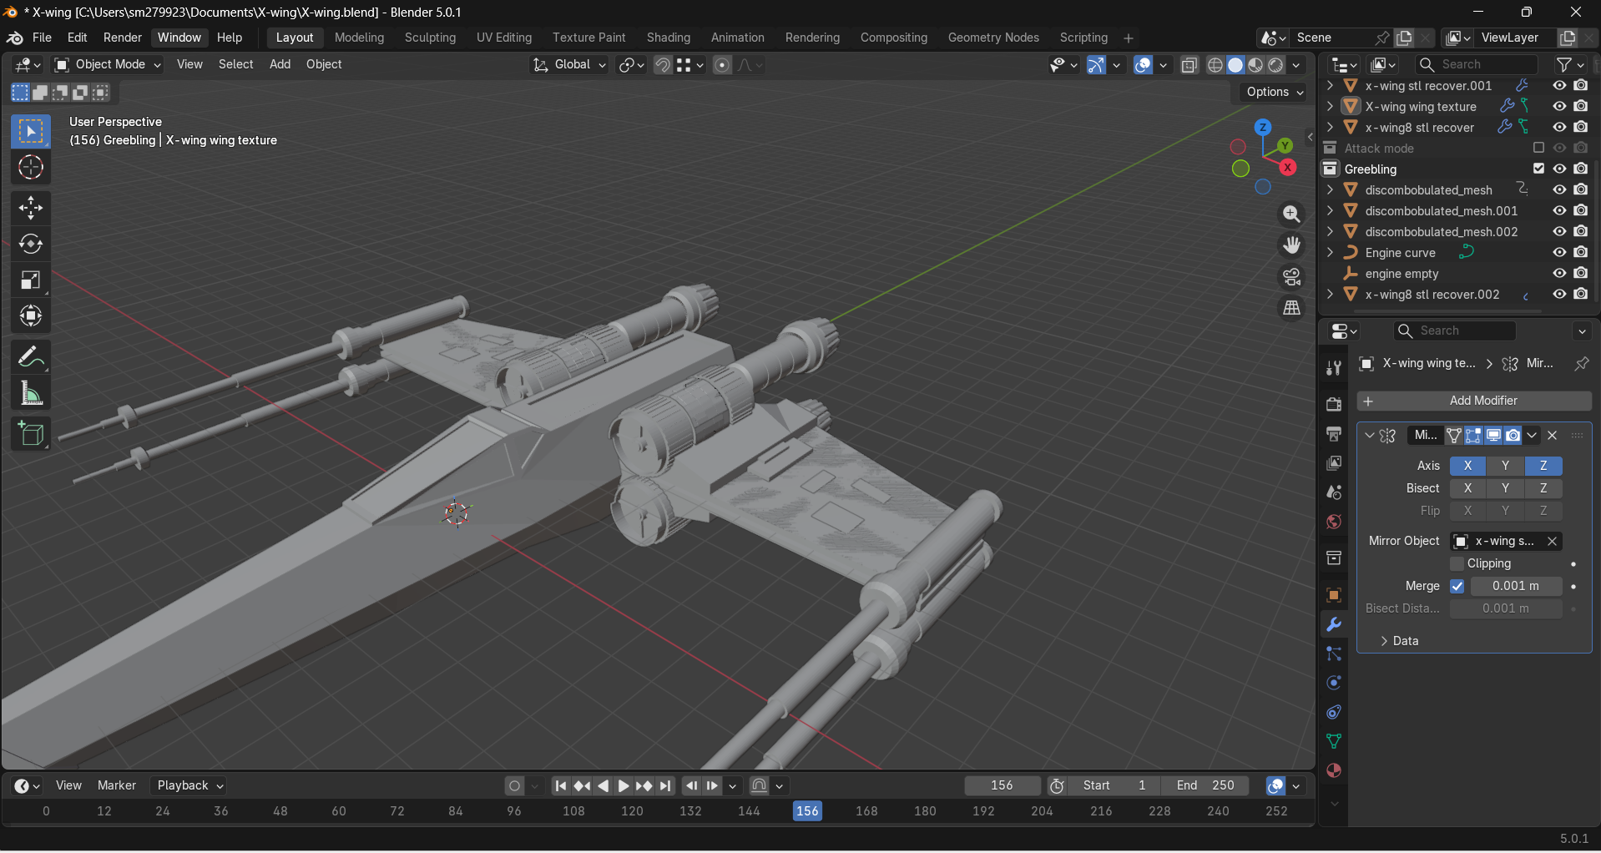Open the File menu
This screenshot has width=1601, height=853.
pyautogui.click(x=42, y=38)
